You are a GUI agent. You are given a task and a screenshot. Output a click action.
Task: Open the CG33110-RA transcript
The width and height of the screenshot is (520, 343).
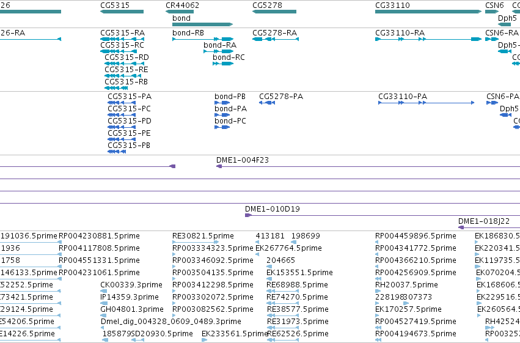tap(428, 39)
